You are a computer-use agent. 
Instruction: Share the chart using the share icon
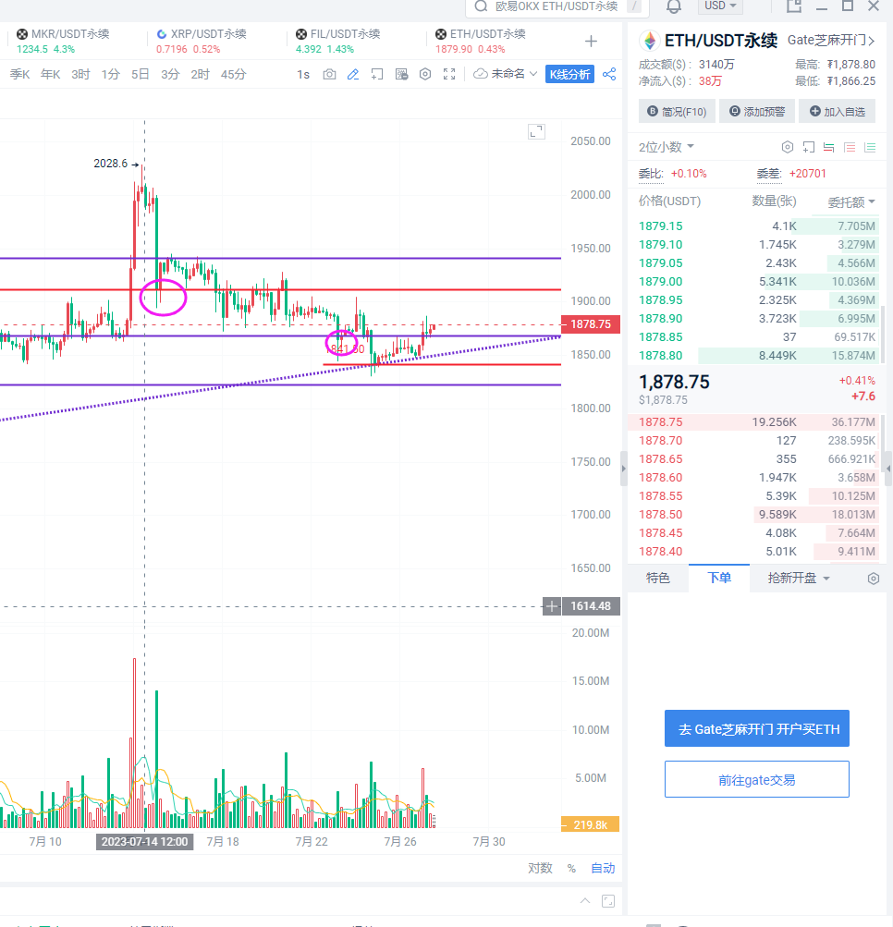tap(609, 75)
